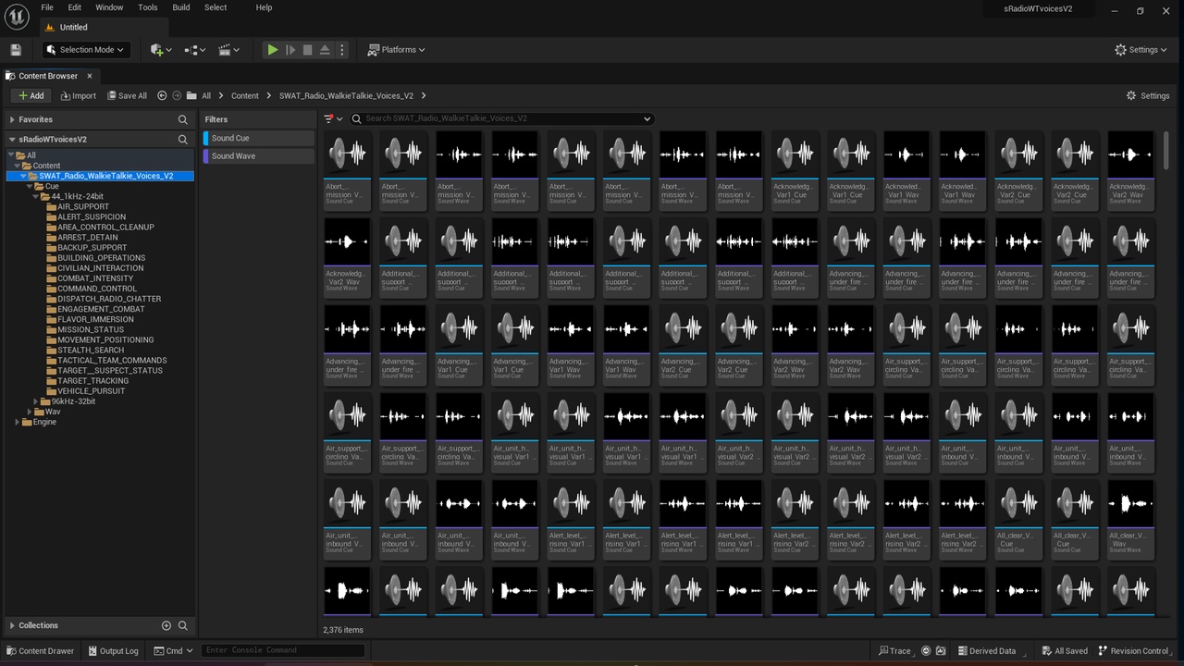This screenshot has height=666, width=1184.
Task: Search sRadioWTvoicesV2 sources with magnifier icon
Action: coord(183,140)
